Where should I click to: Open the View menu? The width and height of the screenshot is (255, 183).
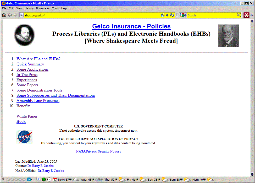point(19,8)
